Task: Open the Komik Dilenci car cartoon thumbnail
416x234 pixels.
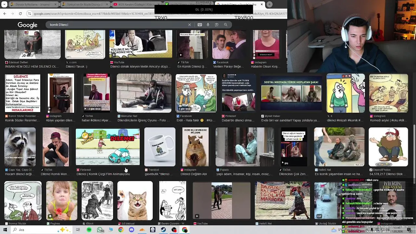Action: (108, 147)
